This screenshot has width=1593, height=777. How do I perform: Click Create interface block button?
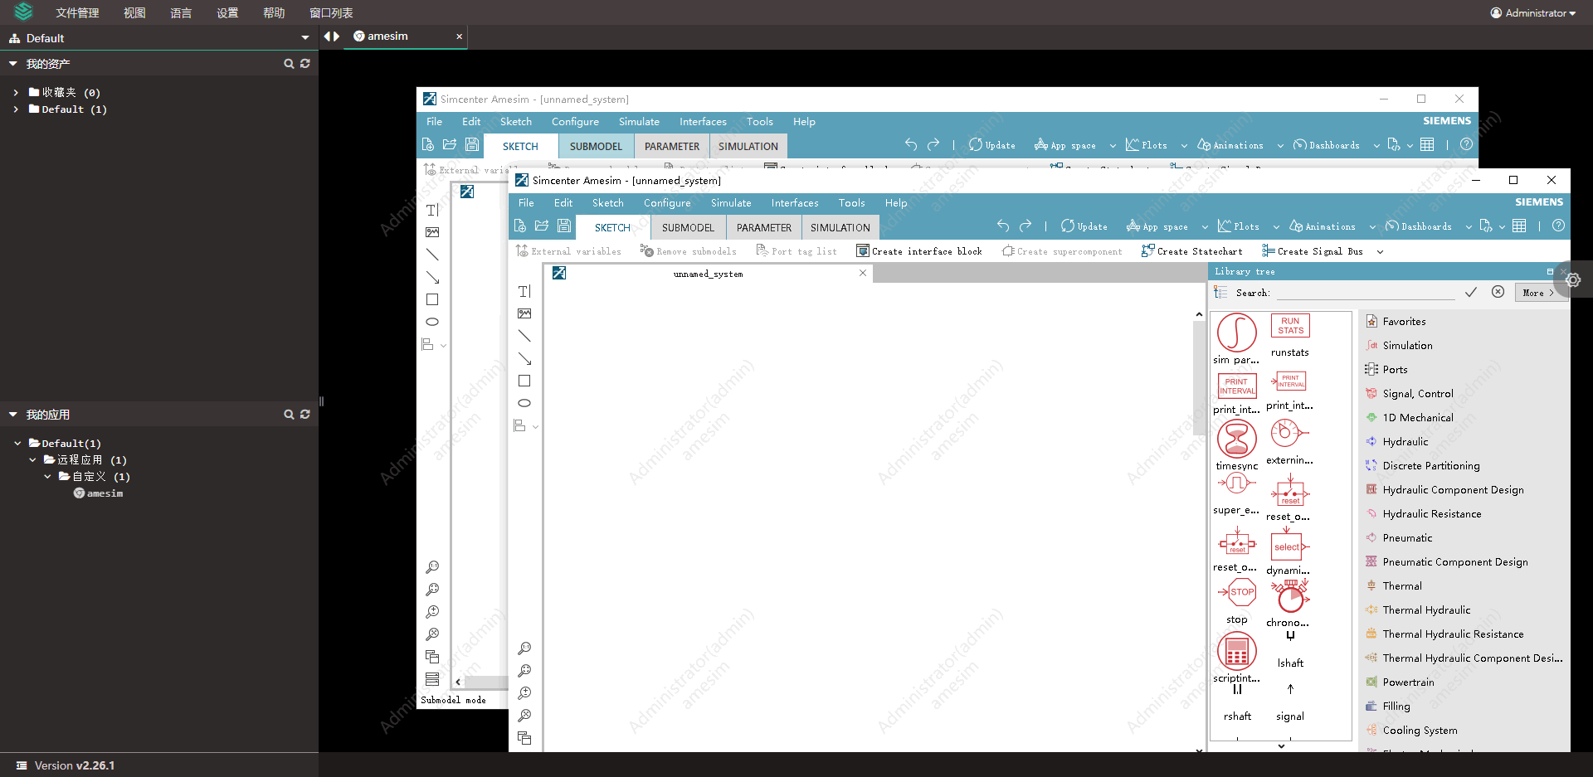(x=919, y=251)
